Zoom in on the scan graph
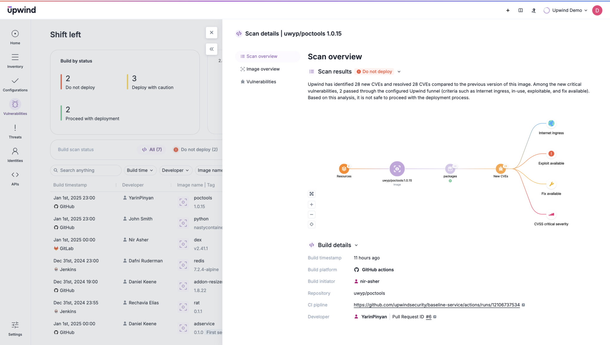Image resolution: width=610 pixels, height=345 pixels. tap(312, 205)
